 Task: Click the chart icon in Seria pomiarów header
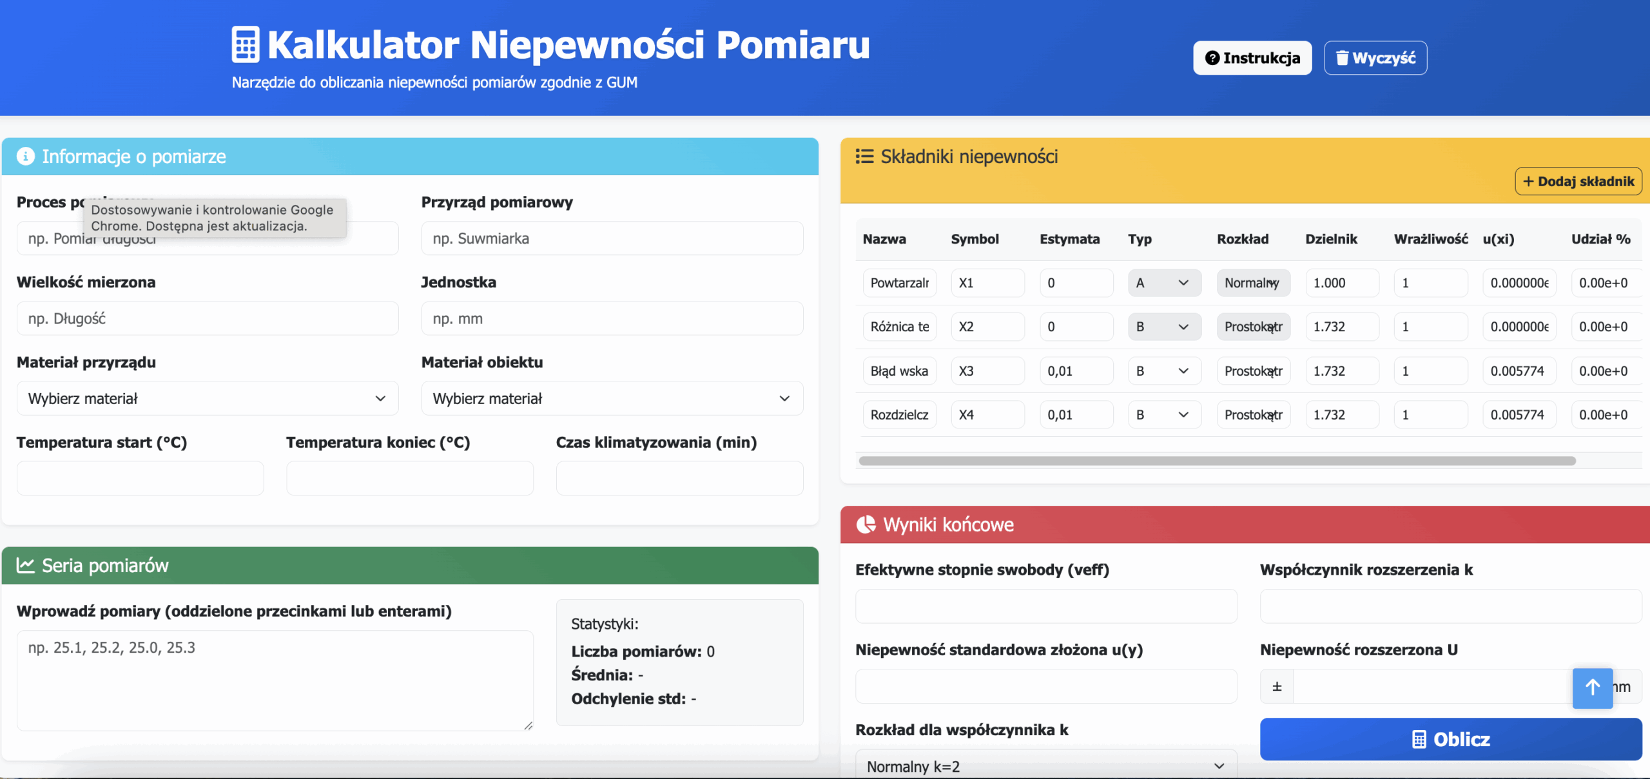pos(26,565)
